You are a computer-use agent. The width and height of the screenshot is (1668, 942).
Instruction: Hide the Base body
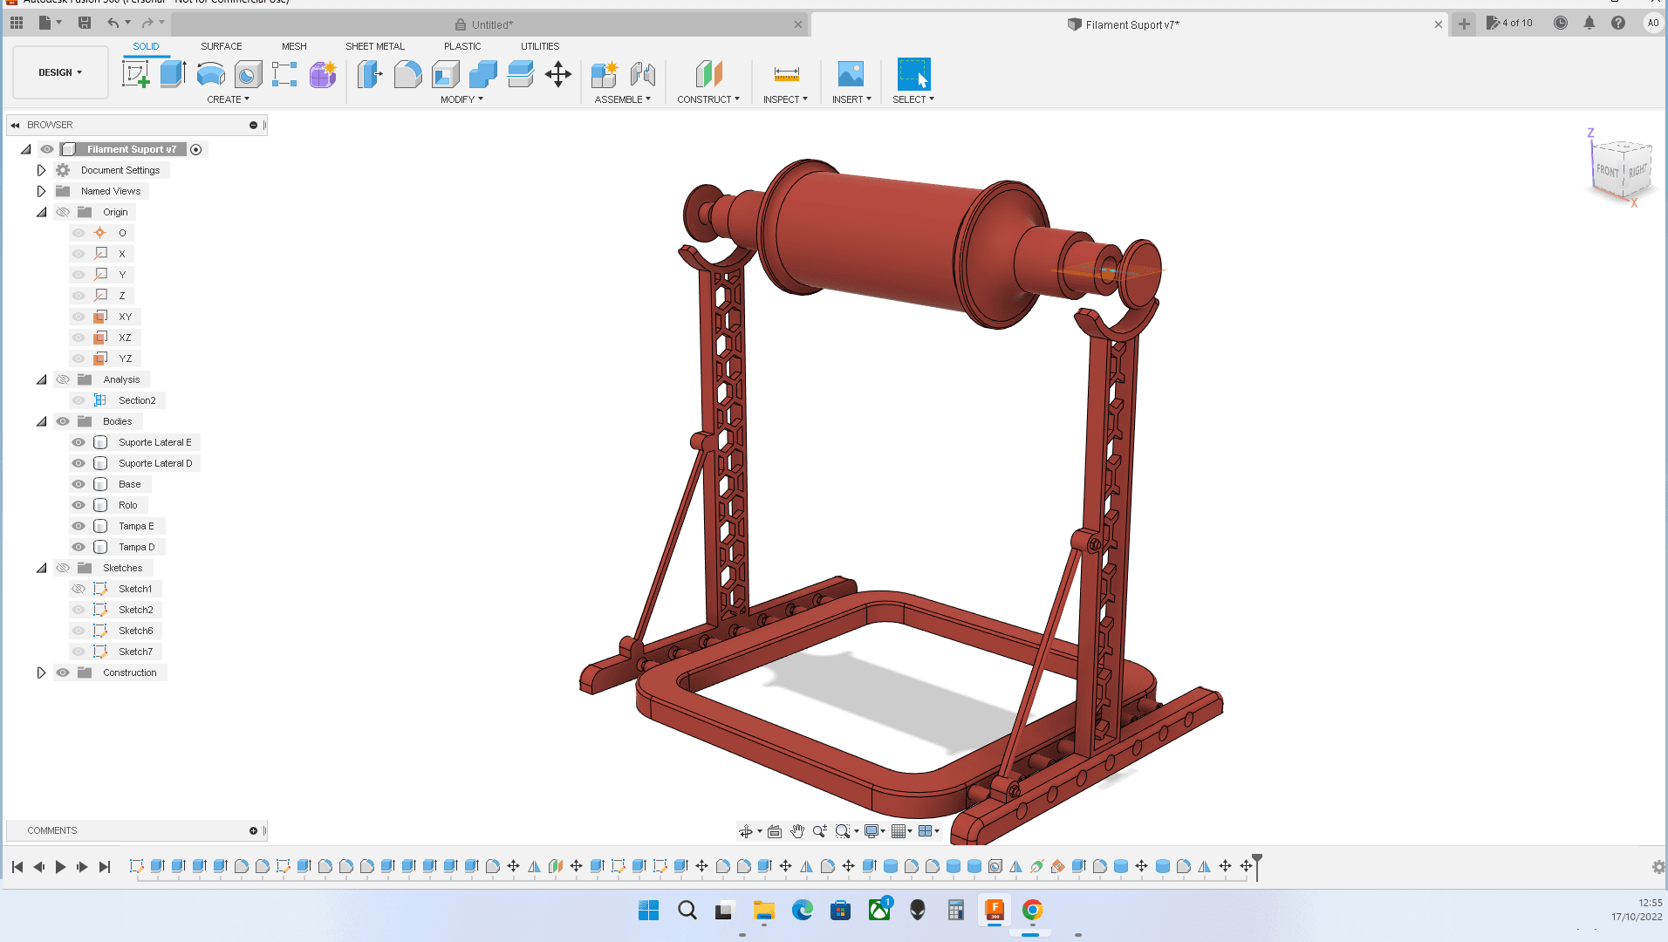coord(79,484)
